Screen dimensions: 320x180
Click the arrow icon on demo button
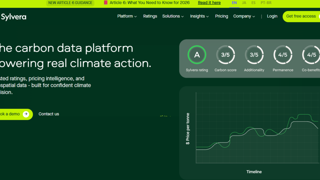pos(26,114)
